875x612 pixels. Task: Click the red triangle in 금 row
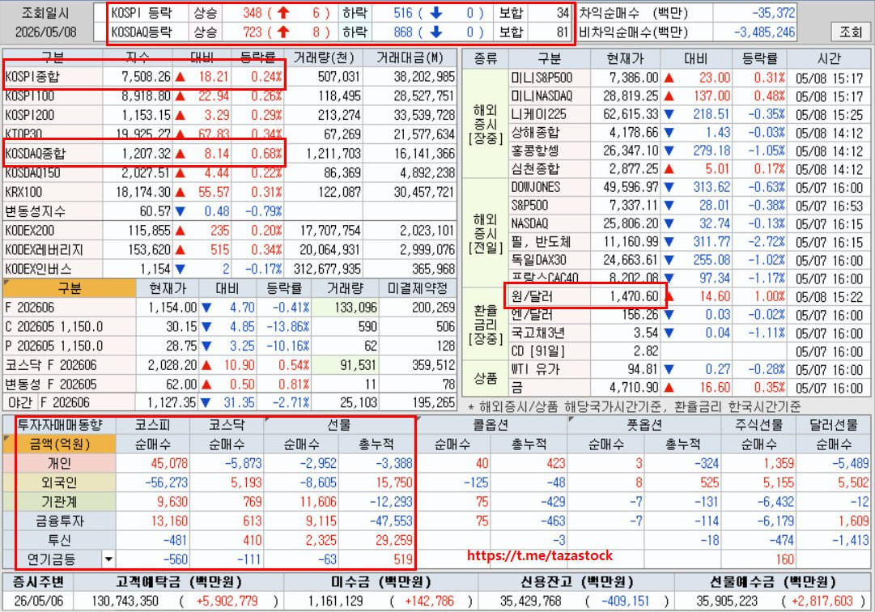(x=669, y=387)
